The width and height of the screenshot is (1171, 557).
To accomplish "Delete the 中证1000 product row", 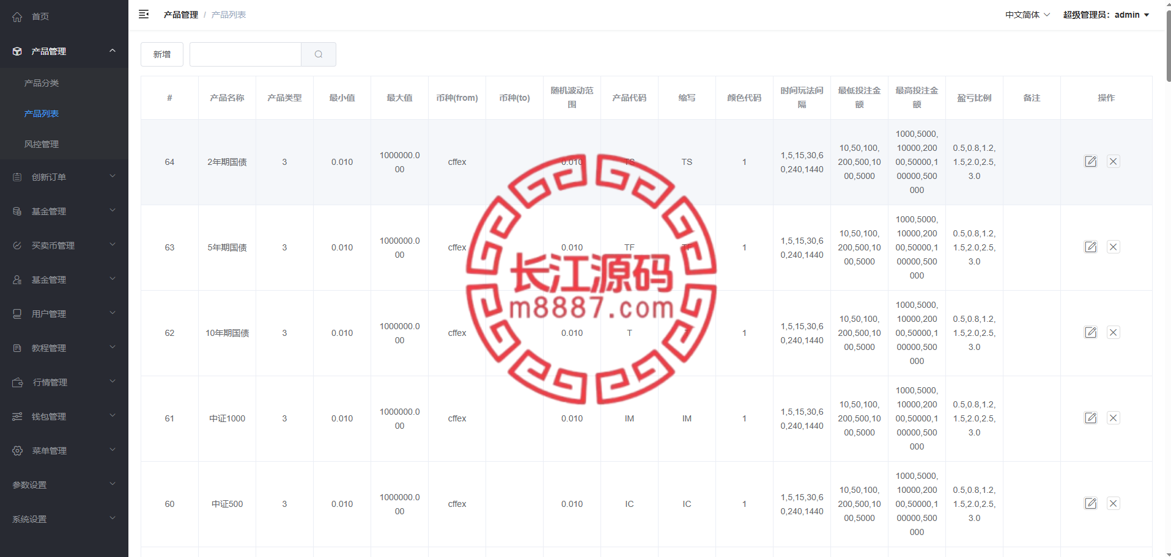I will (1114, 418).
